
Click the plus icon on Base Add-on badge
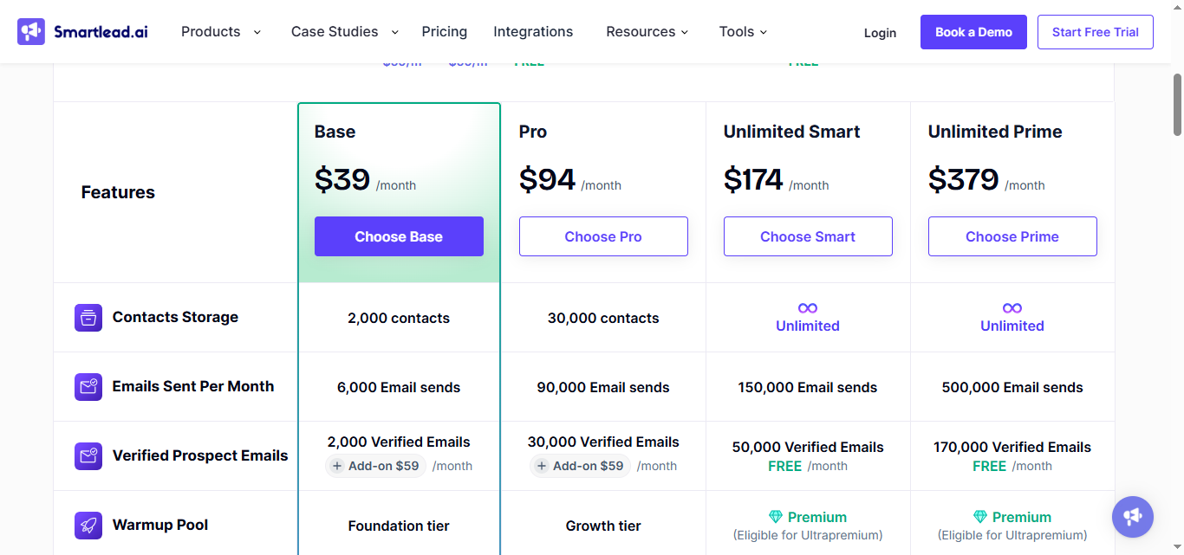coord(338,466)
